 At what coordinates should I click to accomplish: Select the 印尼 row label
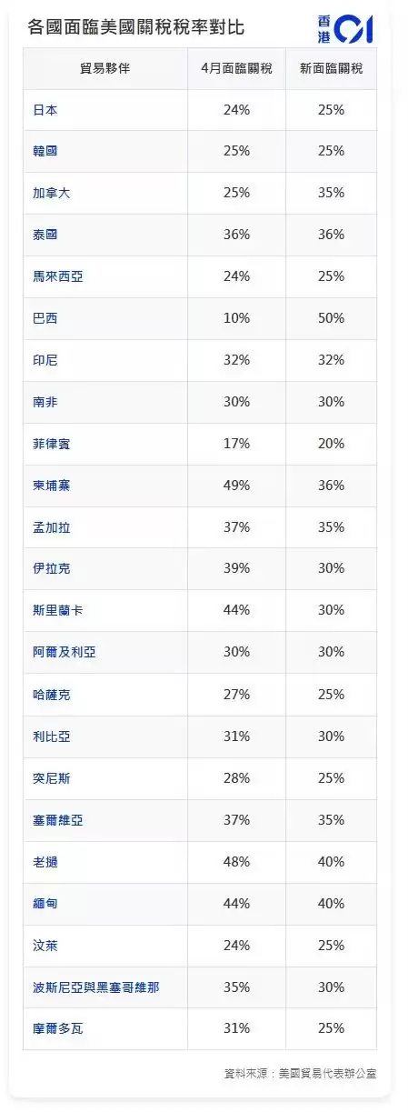pyautogui.click(x=45, y=360)
